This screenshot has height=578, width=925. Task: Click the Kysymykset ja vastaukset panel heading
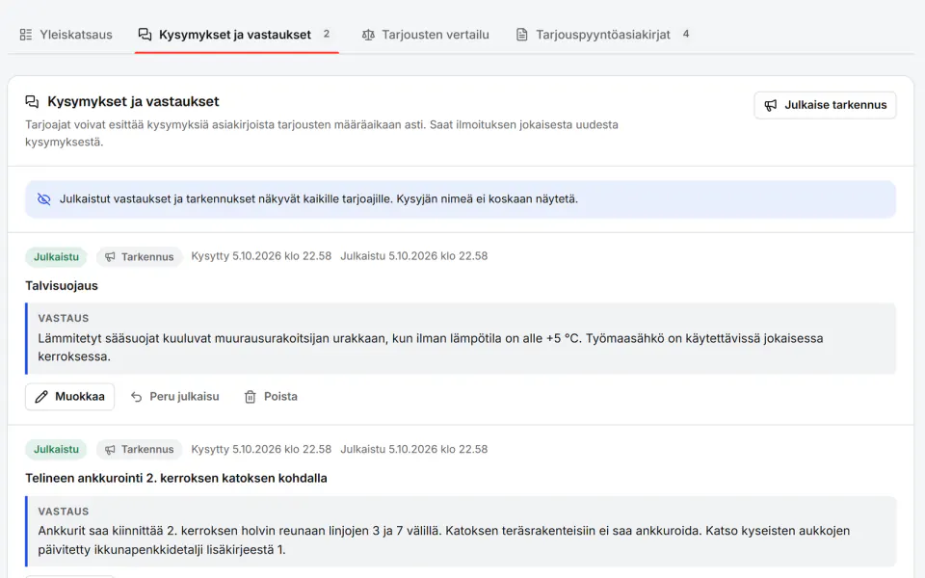point(133,101)
